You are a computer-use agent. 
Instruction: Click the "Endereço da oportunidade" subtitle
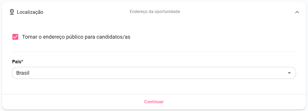pyautogui.click(x=155, y=12)
